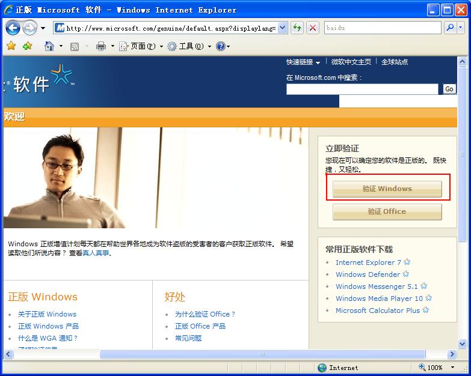Open the Windows Defender download link
This screenshot has width=471, height=376.
point(368,274)
